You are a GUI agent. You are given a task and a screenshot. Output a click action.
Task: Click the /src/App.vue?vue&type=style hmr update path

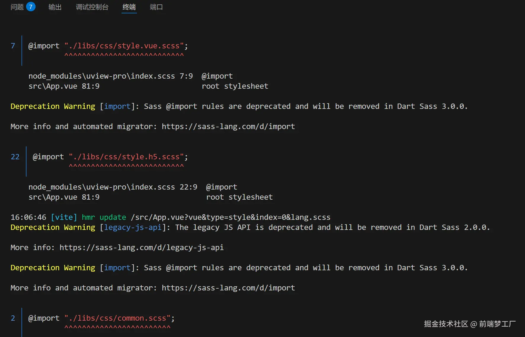[x=230, y=217]
